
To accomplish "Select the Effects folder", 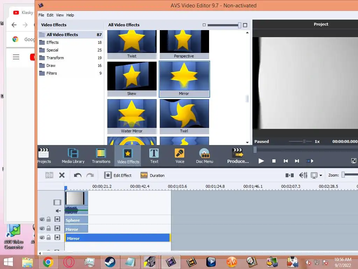I will click(x=71, y=42).
